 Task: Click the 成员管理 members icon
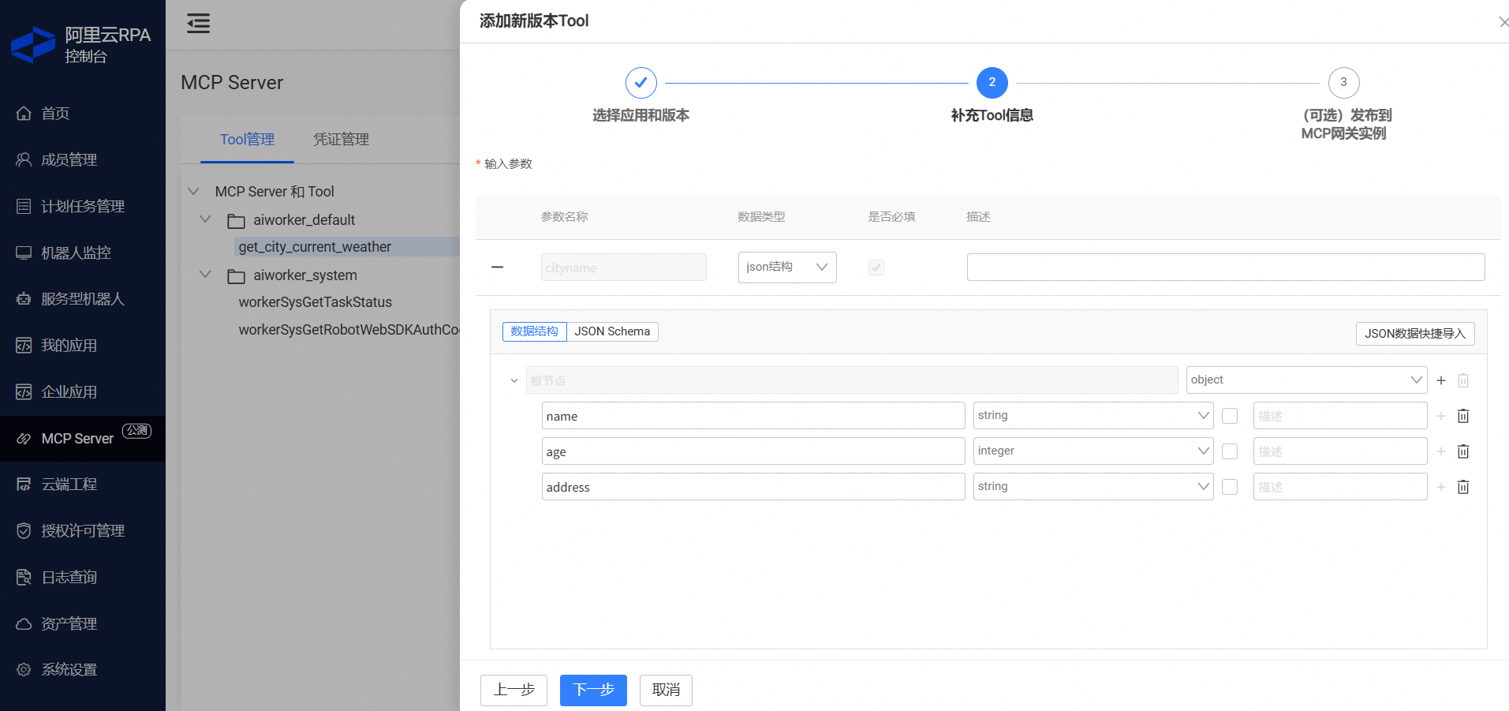click(24, 160)
